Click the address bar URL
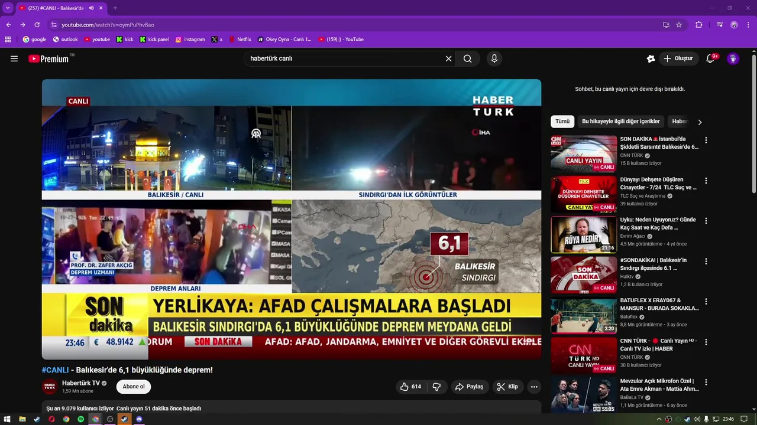This screenshot has width=757, height=425. [x=108, y=25]
